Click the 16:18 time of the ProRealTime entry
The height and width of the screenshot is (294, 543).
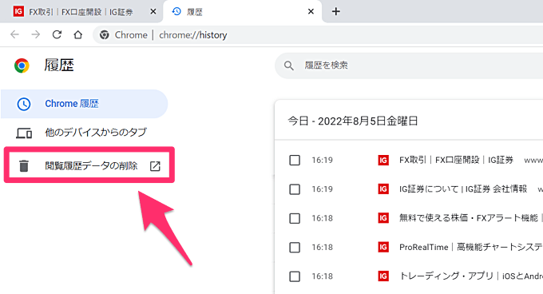pos(322,247)
